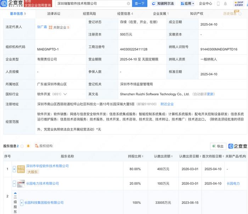The height and width of the screenshot is (214, 248).
Task: Click the 查一下 search button
Action: (140, 4)
